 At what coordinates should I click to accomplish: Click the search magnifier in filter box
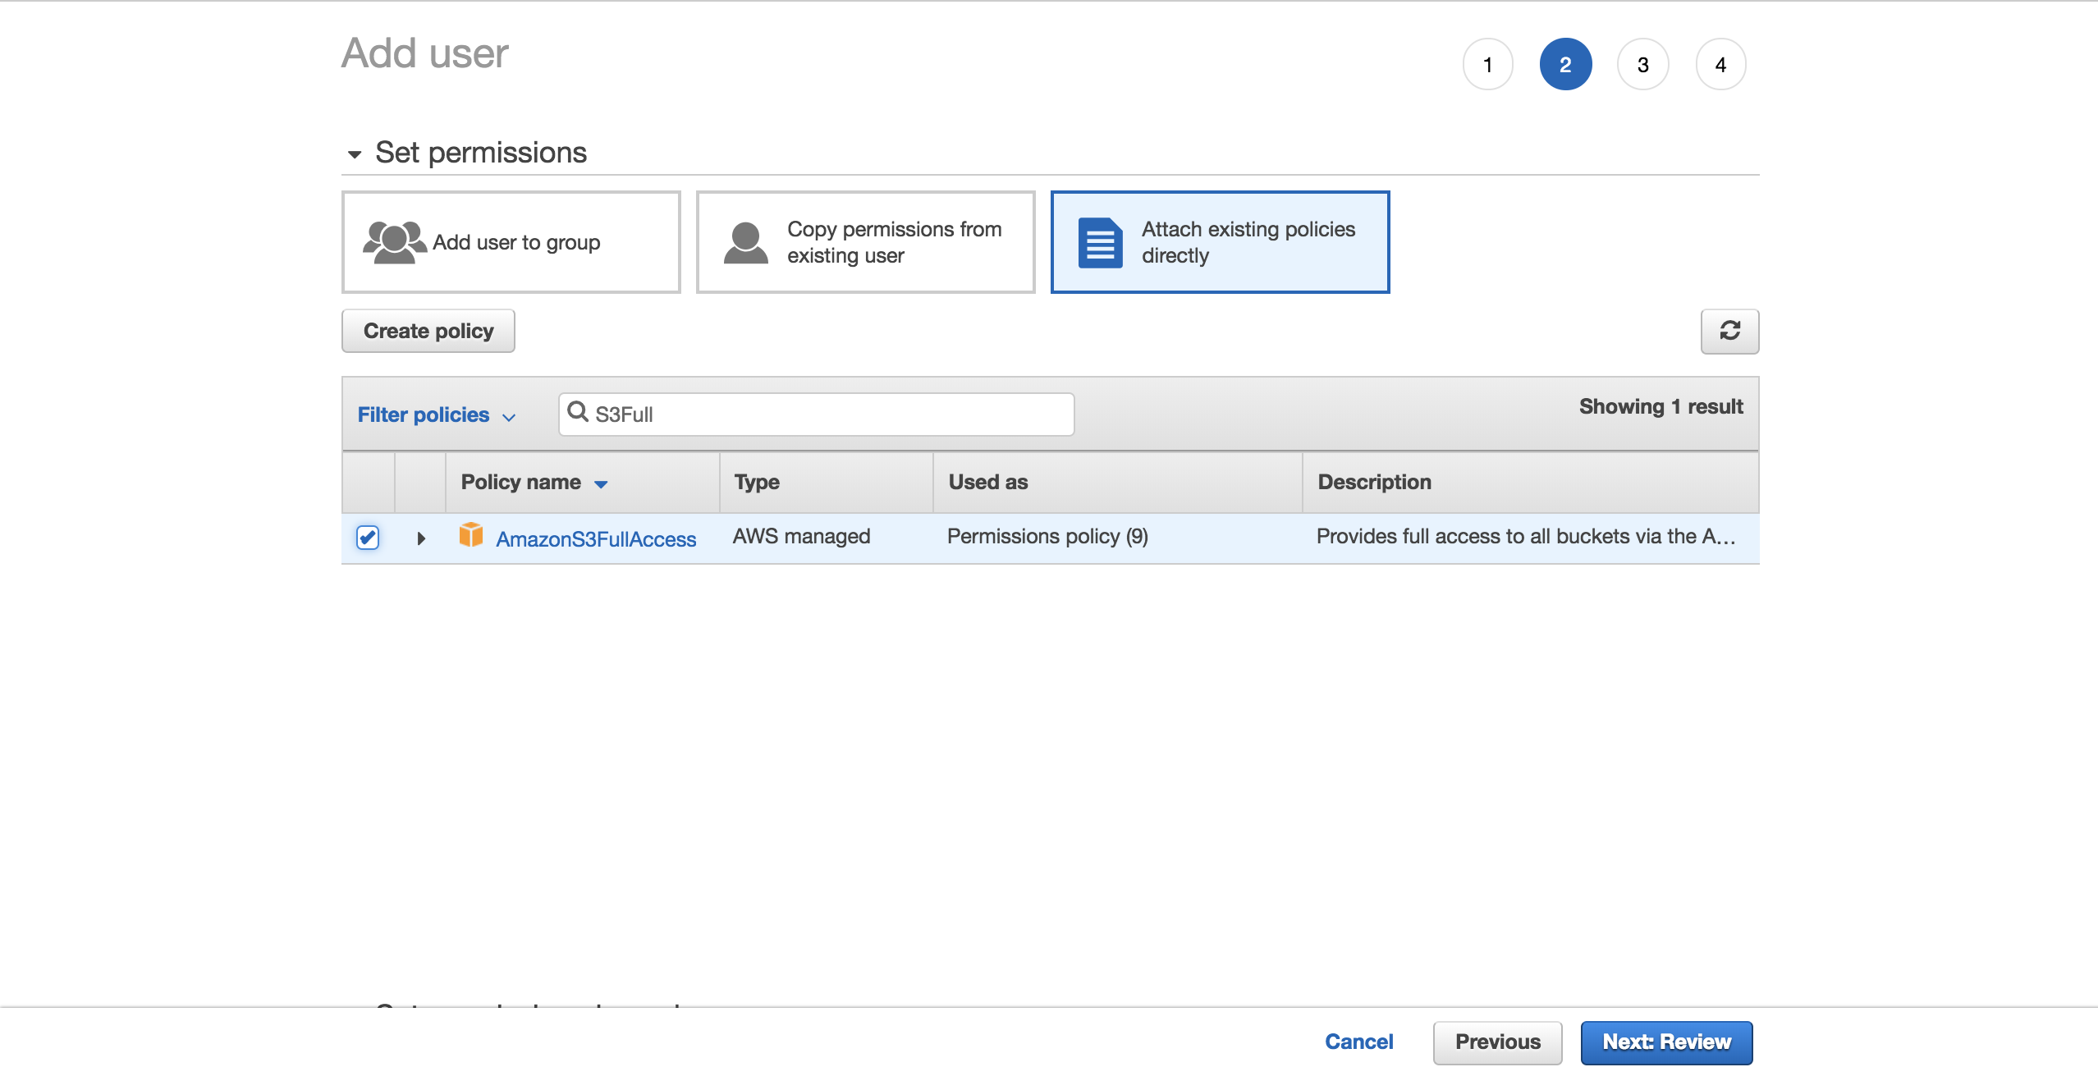point(578,414)
